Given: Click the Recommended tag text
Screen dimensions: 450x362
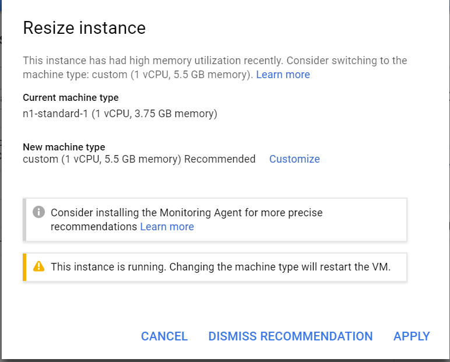Looking at the screenshot, I should 220,159.
